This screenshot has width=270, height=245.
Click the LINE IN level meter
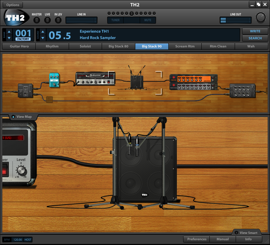[x=81, y=20]
